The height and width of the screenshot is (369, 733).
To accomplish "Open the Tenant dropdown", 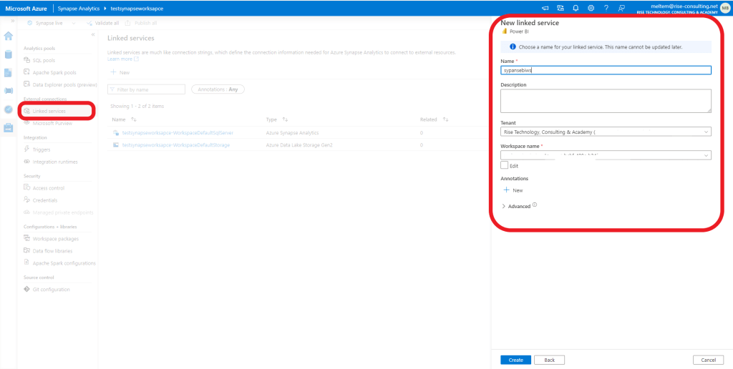I will pyautogui.click(x=606, y=132).
